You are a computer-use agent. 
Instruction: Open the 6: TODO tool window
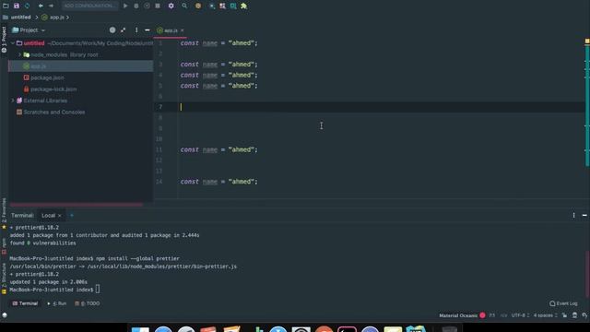click(88, 303)
